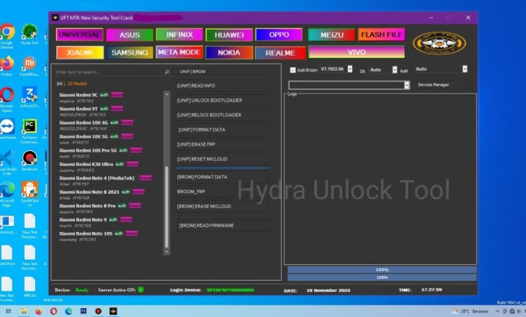Image resolution: width=526 pixels, height=317 pixels.
Task: Toggle the Auth Broom checkbox
Action: click(292, 69)
